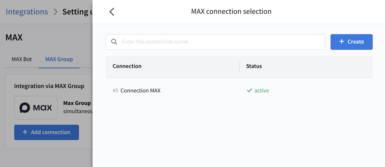Switch to the MAX Bot tab
385x167 pixels.
coord(22,59)
